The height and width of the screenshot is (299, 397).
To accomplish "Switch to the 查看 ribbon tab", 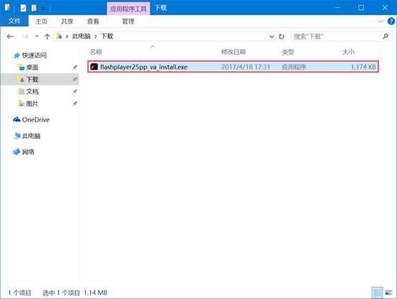I will pyautogui.click(x=93, y=21).
